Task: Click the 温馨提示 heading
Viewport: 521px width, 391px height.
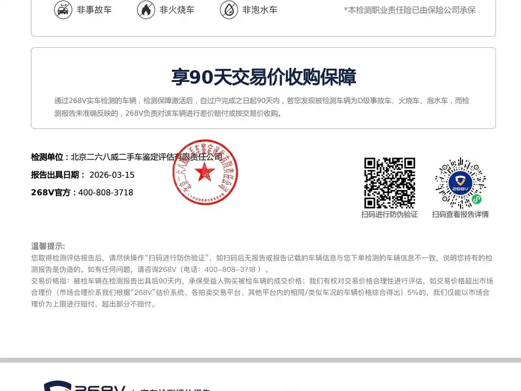Action: [x=48, y=246]
